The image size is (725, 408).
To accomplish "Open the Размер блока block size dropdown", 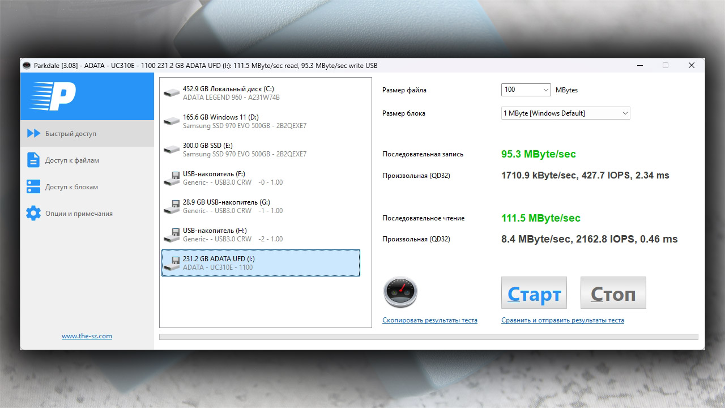I will [x=565, y=113].
